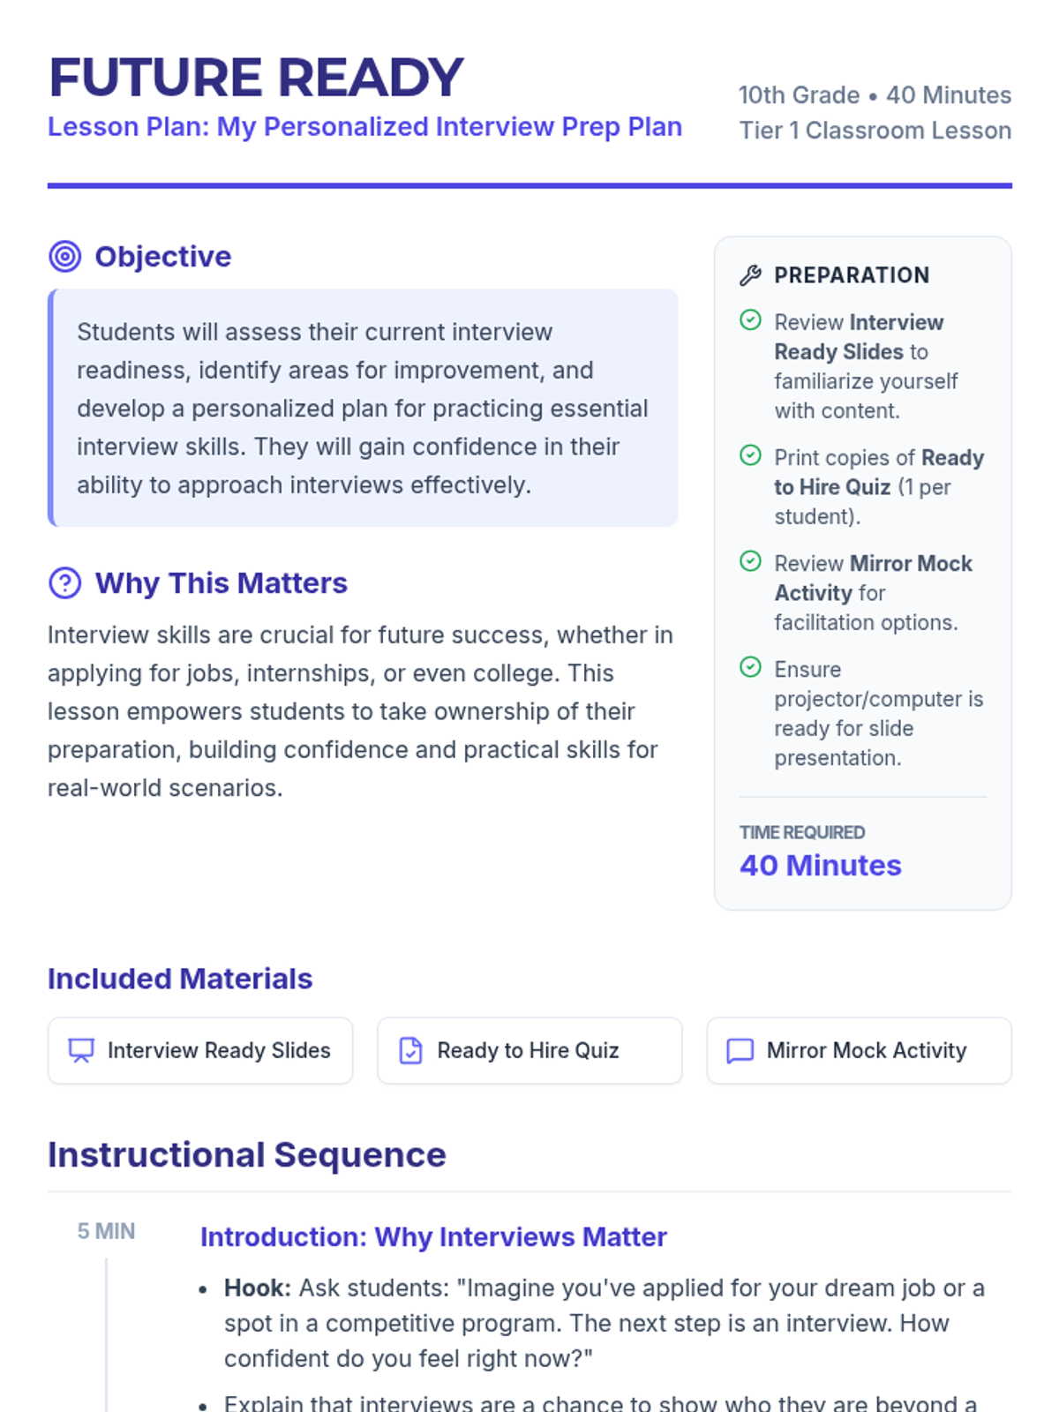Click the 5 MIN timeline marker

(106, 1231)
